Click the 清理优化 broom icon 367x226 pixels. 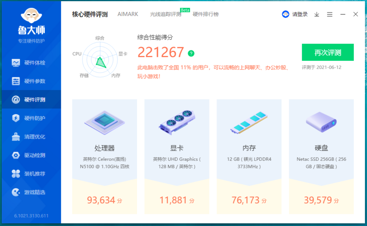tap(16, 137)
